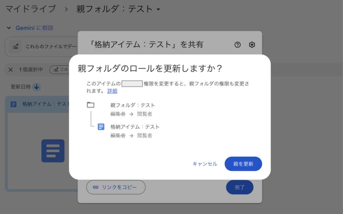This screenshot has width=343, height=214.
Task: Click the 更新日時 sort label
Action: coord(20,87)
